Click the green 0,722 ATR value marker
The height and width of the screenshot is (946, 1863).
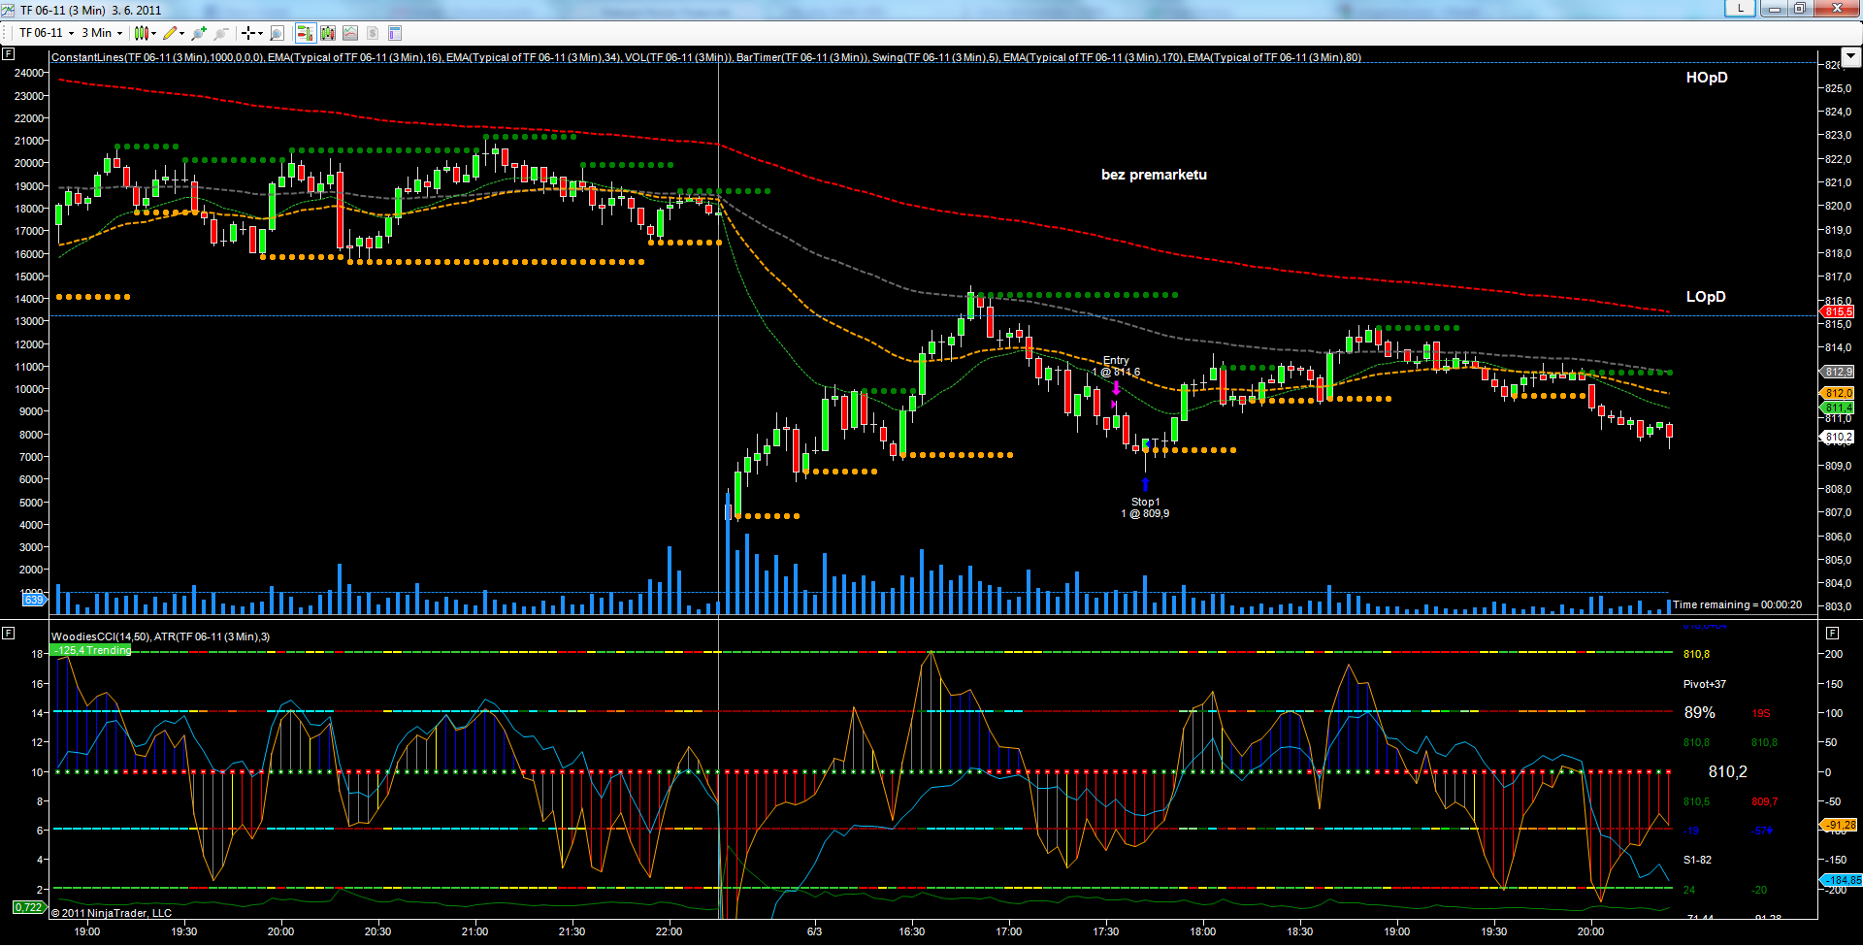pyautogui.click(x=28, y=907)
